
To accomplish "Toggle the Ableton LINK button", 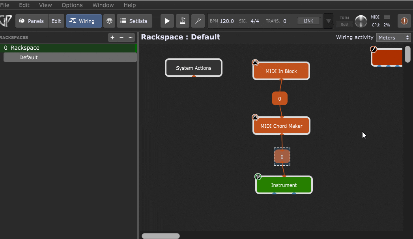I will (308, 21).
